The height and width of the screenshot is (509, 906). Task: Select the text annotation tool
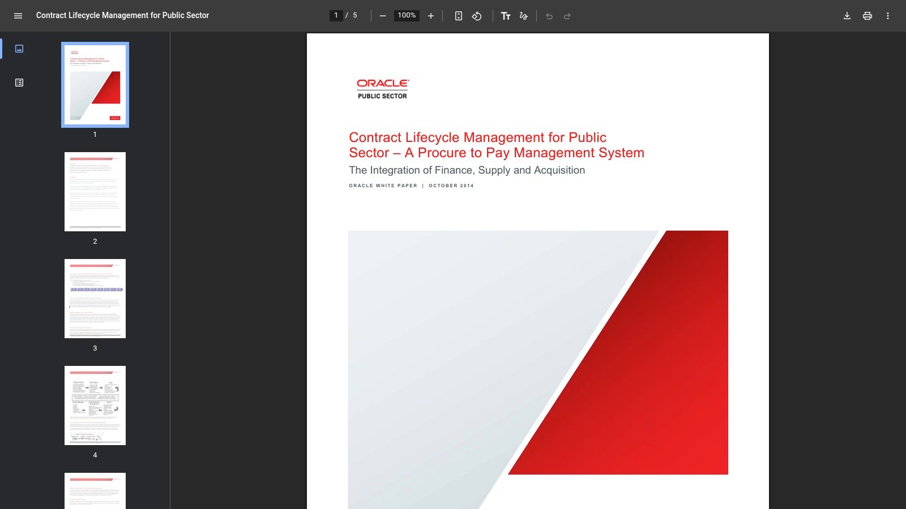[506, 16]
